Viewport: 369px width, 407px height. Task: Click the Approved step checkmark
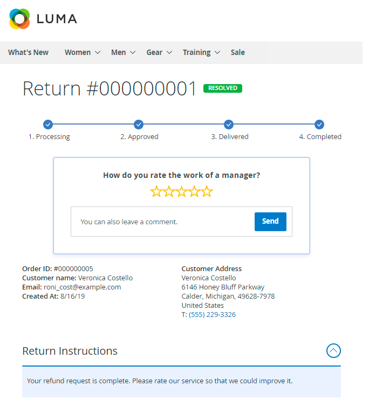click(139, 124)
